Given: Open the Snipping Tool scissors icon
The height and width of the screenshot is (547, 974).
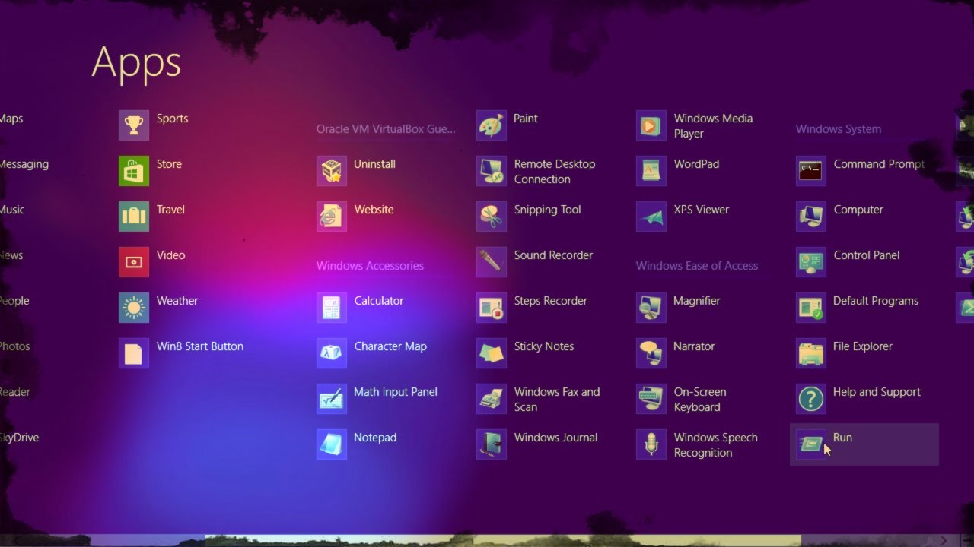Looking at the screenshot, I should tap(492, 217).
